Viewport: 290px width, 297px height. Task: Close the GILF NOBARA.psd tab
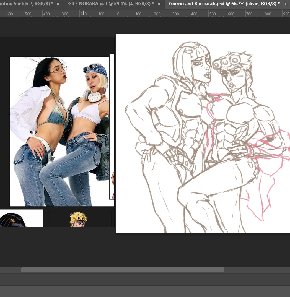pos(159,4)
